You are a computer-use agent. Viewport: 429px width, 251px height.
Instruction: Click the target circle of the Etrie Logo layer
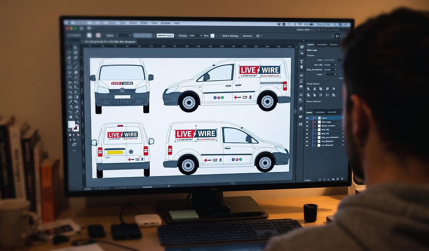pos(343,122)
